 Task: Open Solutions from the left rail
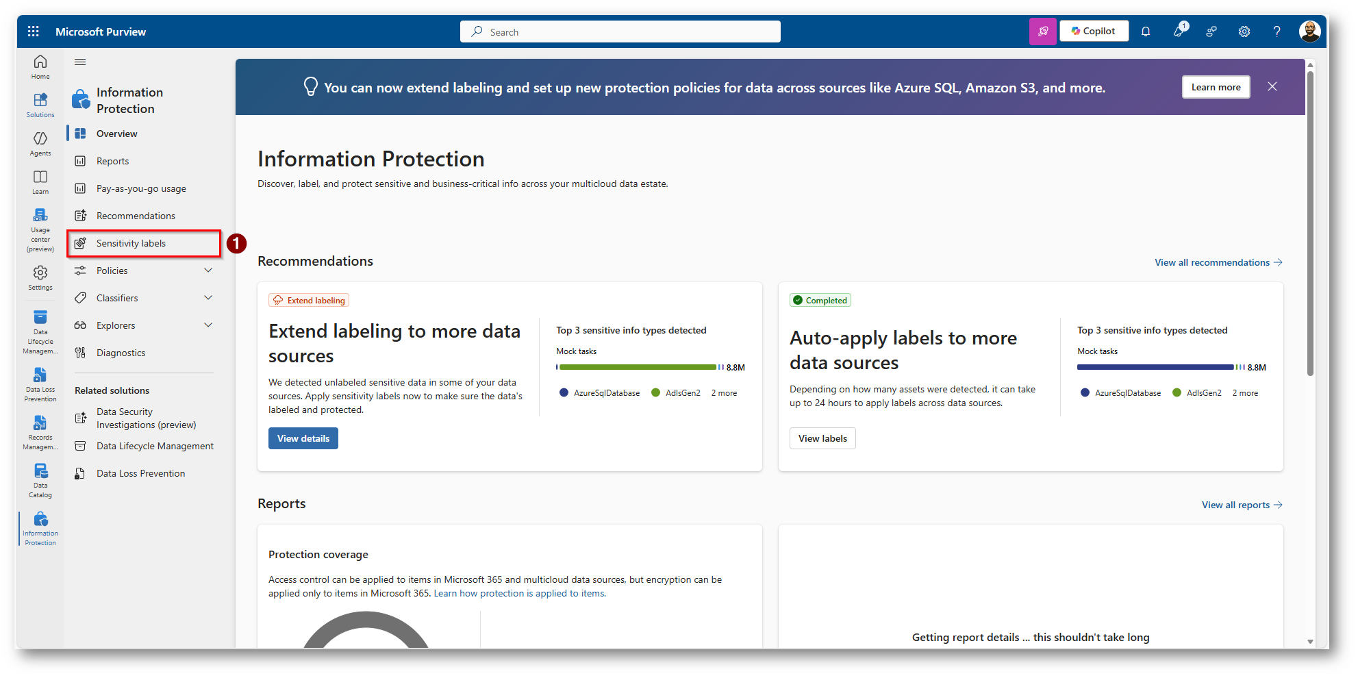pos(40,105)
